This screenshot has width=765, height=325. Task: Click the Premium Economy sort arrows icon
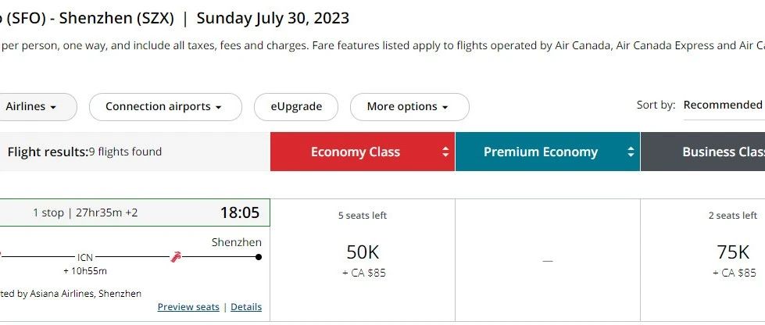[x=631, y=152]
